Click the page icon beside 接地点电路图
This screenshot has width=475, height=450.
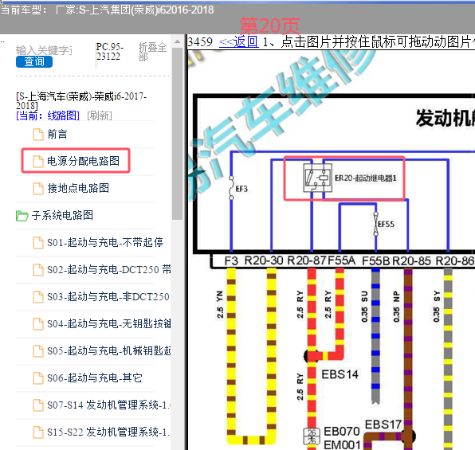tap(38, 188)
